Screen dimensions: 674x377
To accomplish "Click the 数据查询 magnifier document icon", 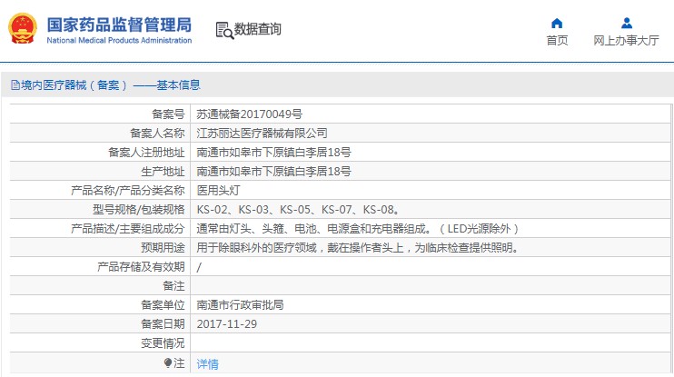I will click(223, 29).
